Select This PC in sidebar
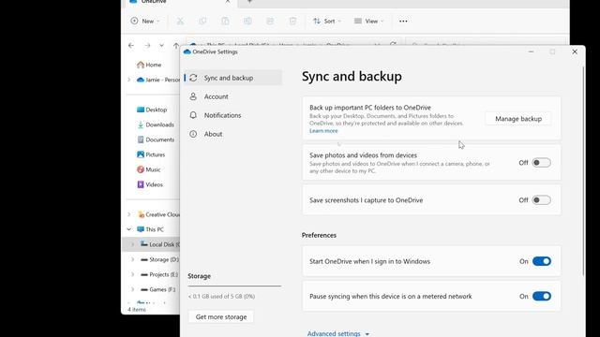600x337 pixels. tap(150, 229)
